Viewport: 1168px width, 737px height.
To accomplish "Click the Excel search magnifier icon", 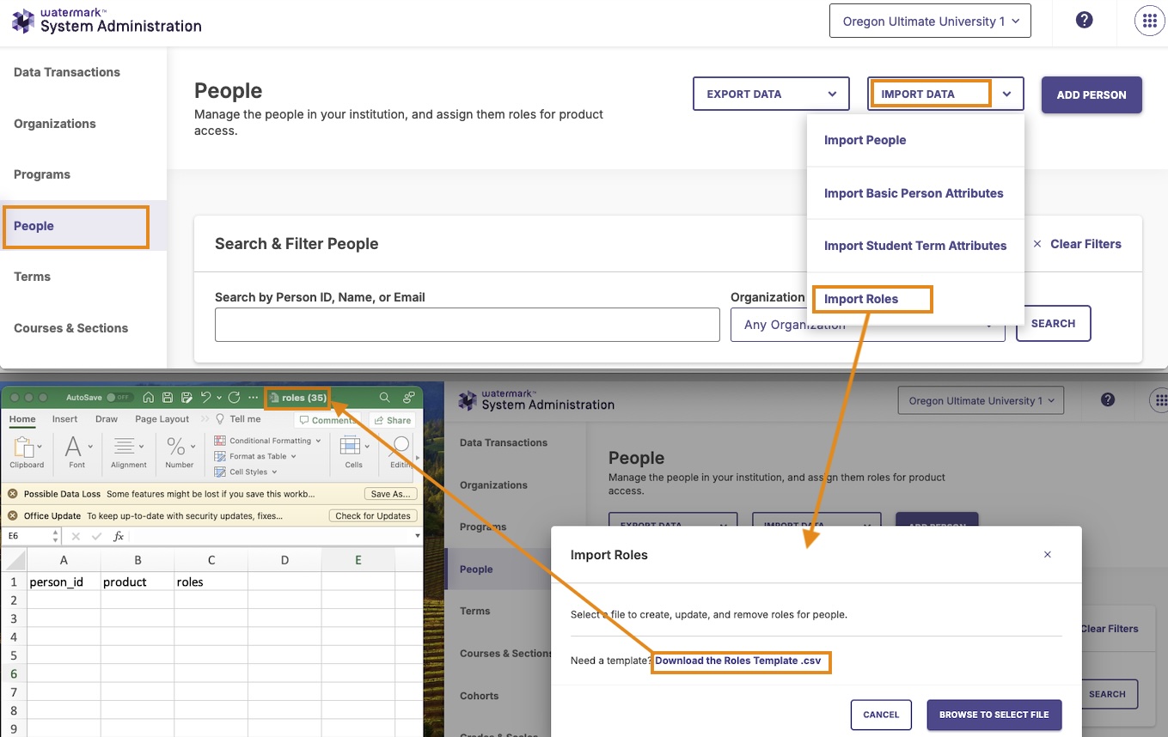I will [385, 398].
